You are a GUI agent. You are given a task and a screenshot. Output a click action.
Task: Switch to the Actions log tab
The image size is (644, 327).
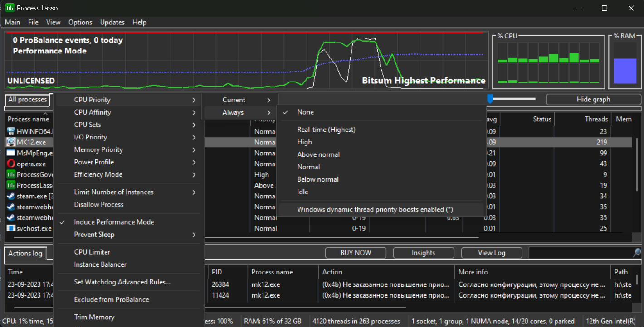[x=25, y=253]
